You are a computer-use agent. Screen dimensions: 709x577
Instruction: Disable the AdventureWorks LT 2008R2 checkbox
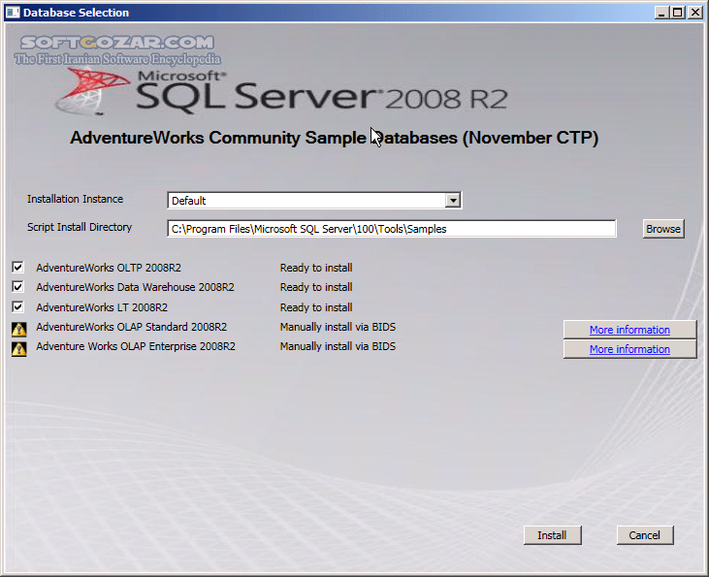coord(17,307)
